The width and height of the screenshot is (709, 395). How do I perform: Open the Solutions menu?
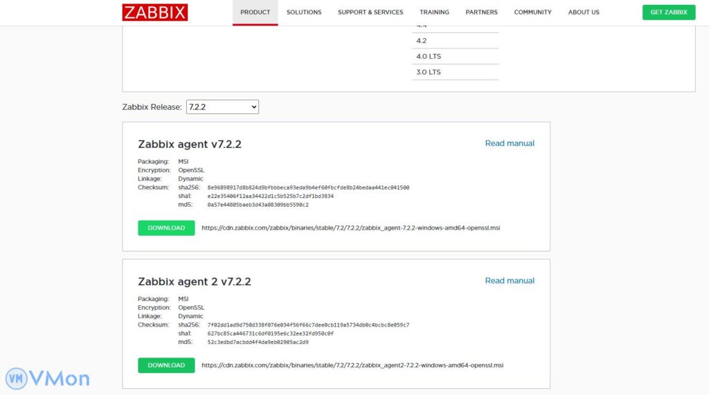pyautogui.click(x=304, y=12)
